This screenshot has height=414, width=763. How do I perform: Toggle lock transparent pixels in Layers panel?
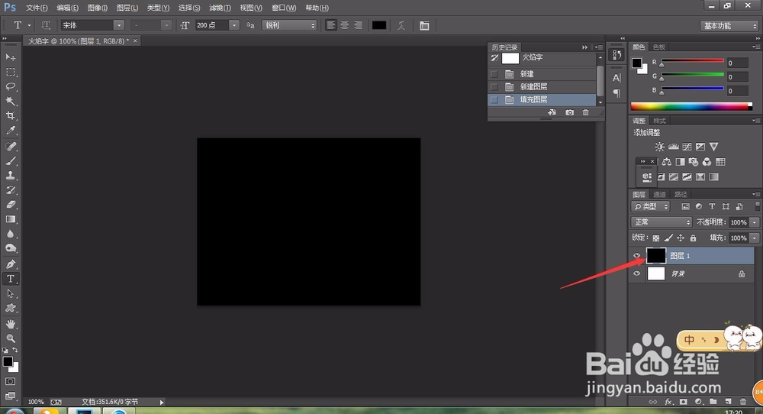[x=656, y=238]
